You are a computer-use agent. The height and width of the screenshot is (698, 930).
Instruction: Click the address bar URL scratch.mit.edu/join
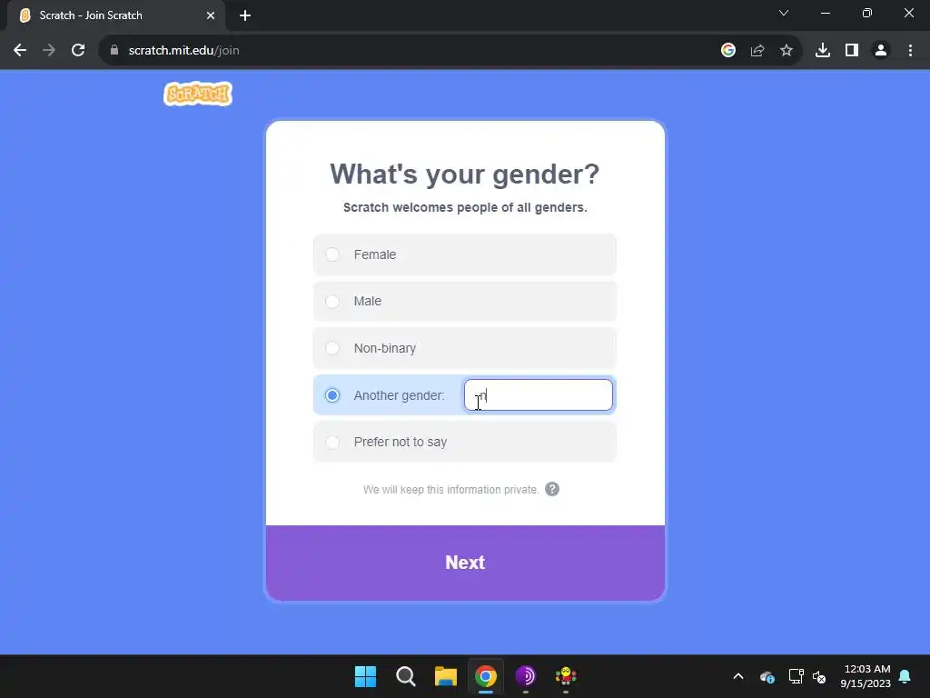[183, 51]
